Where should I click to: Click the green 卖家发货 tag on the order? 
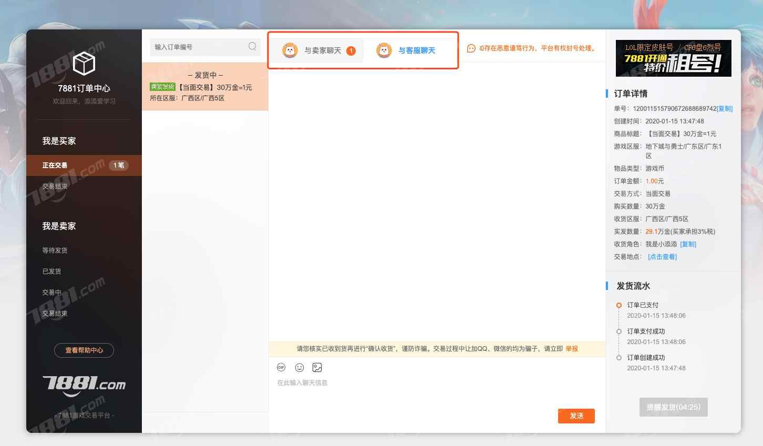pos(162,87)
